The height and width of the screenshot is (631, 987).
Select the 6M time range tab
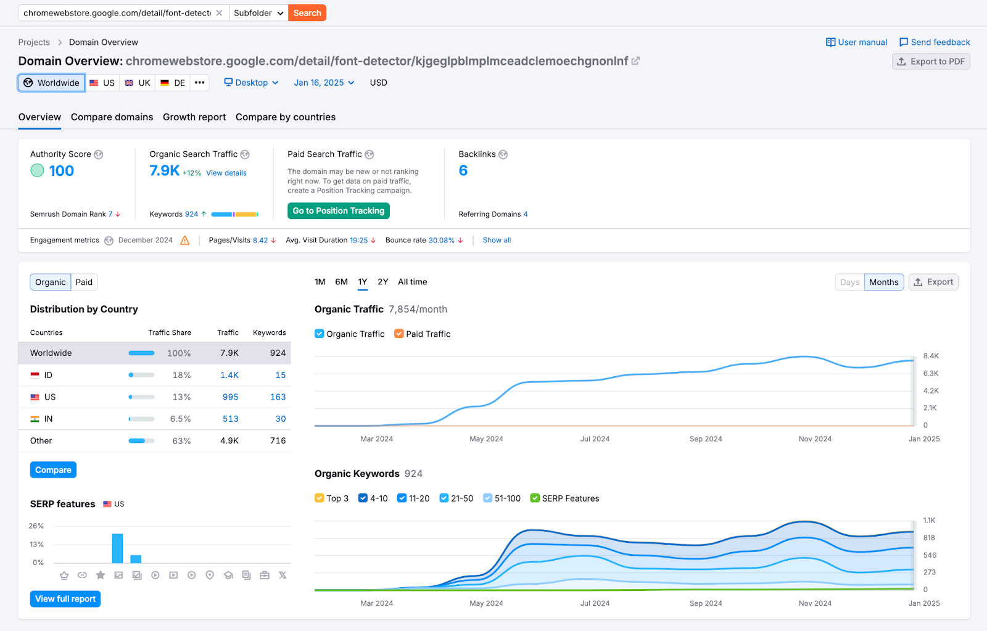coord(341,282)
